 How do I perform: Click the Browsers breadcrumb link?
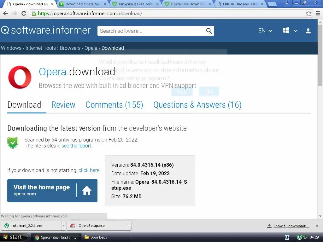[x=70, y=48]
